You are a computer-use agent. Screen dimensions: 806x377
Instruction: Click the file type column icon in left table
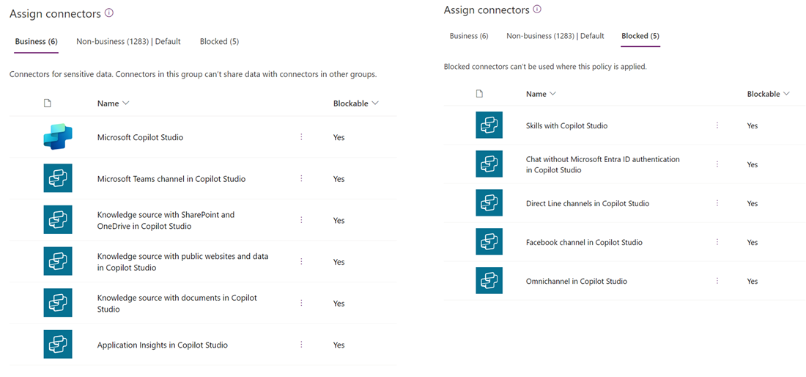(48, 103)
